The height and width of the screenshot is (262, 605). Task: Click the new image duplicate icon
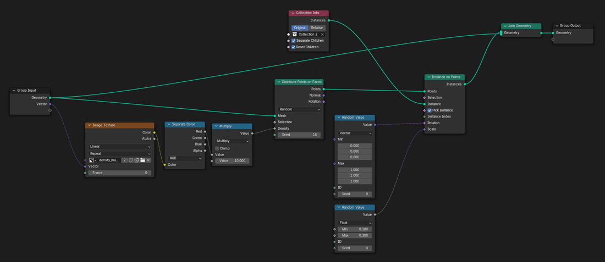[x=137, y=160]
